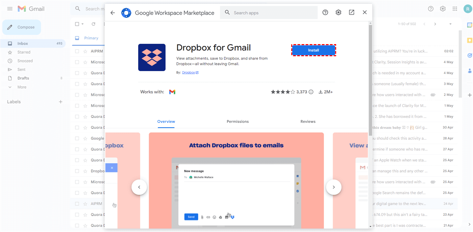The width and height of the screenshot is (473, 232).
Task: Click the 2M+ downloads icon
Action: (x=321, y=92)
